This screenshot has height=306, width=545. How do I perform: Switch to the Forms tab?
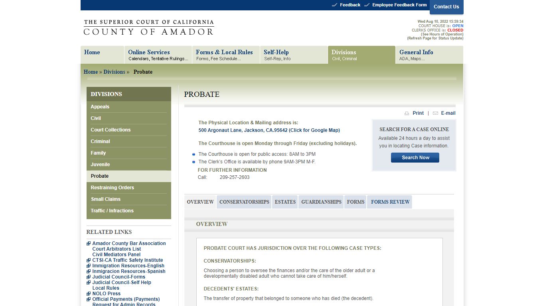click(355, 202)
